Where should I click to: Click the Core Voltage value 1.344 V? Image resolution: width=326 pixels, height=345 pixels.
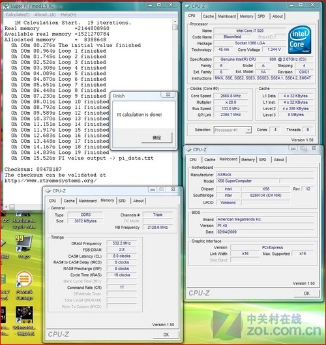click(274, 50)
